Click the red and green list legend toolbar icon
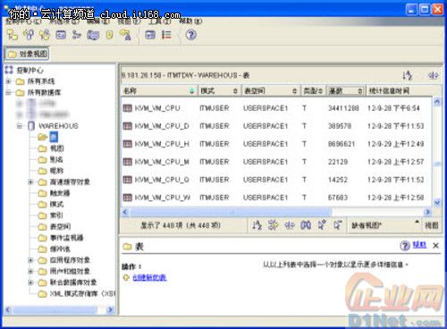This screenshot has height=329, width=447. [x=166, y=35]
